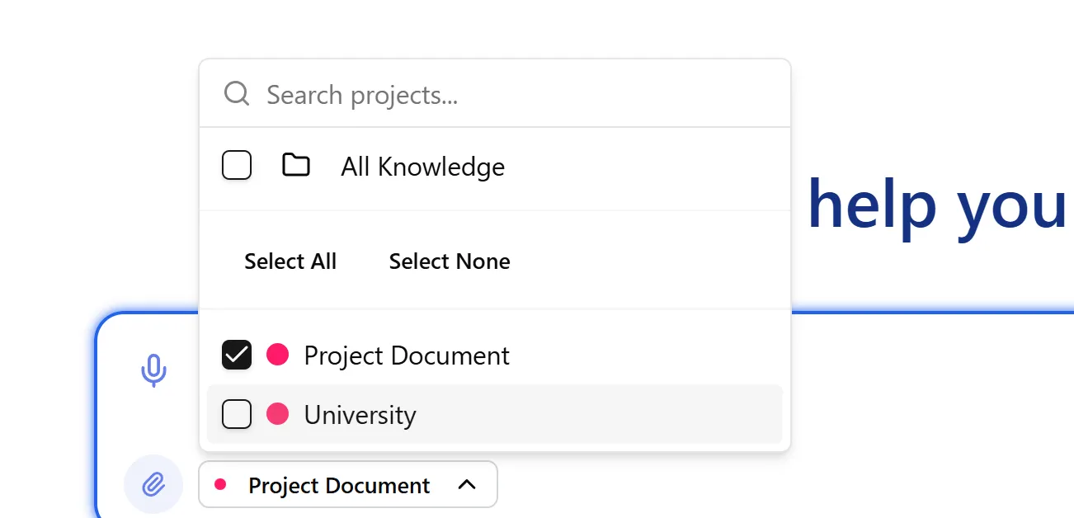Screen dimensions: 1074x518
Task: Select the University list entry
Action: point(360,414)
